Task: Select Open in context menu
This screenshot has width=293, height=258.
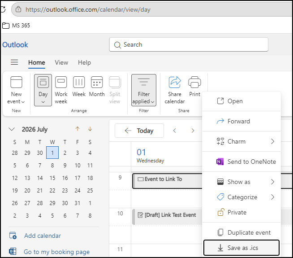Action: point(241,101)
